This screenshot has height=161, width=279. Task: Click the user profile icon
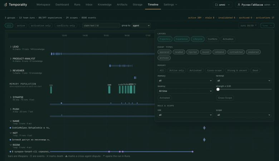click(239, 5)
